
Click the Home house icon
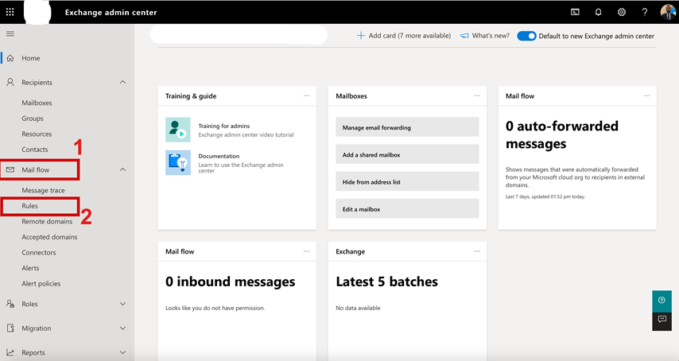(10, 58)
